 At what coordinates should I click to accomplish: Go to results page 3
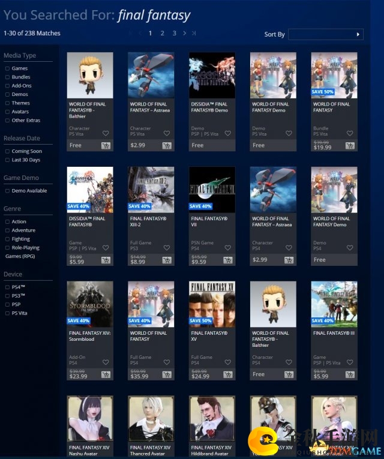[x=174, y=34]
